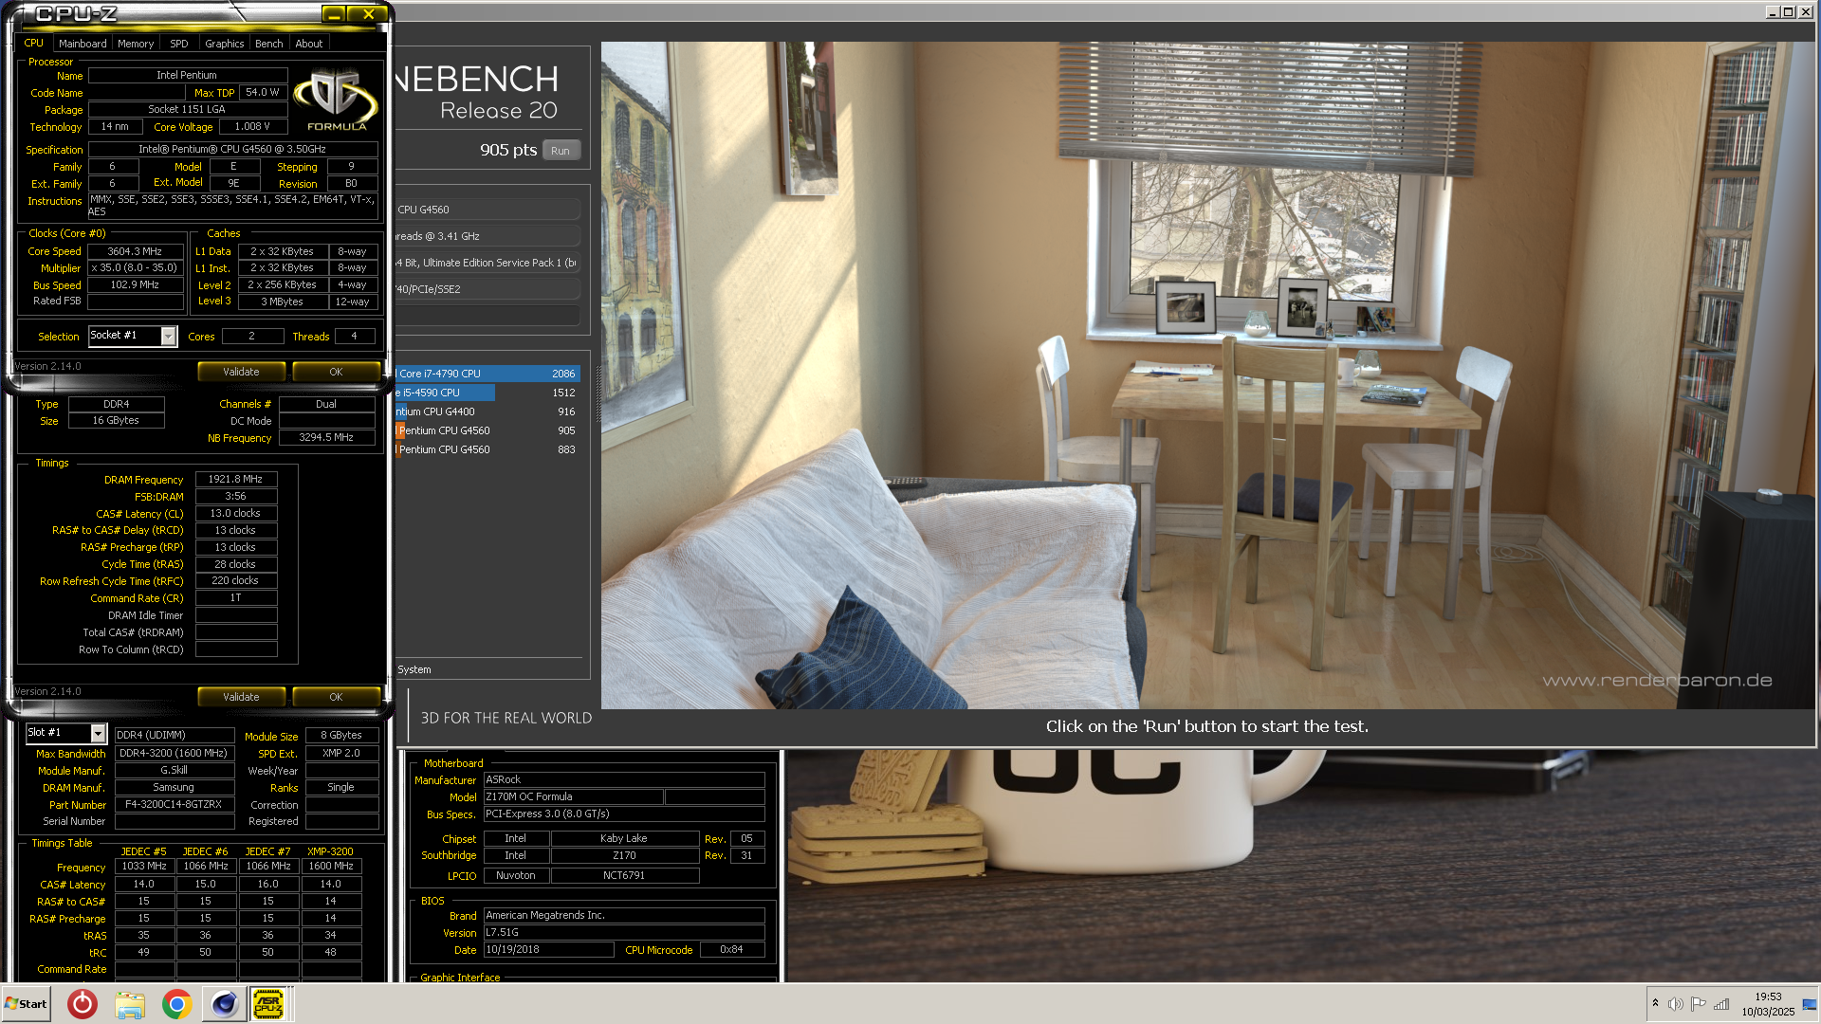Show hidden system tray icons

click(1655, 1003)
